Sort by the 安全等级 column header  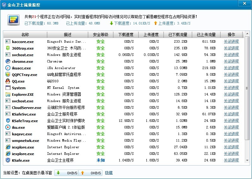100,35
